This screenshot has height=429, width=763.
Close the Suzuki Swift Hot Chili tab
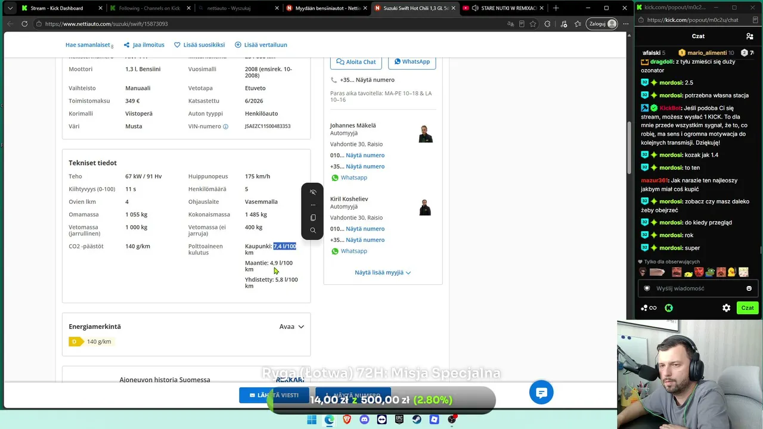[454, 8]
